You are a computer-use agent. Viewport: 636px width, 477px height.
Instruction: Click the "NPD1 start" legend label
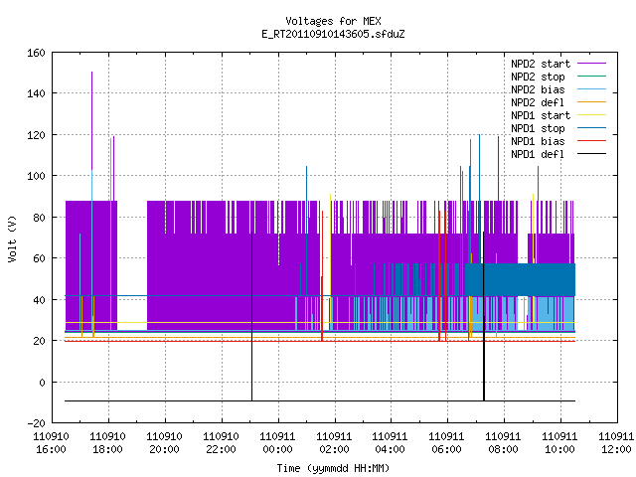click(x=541, y=115)
